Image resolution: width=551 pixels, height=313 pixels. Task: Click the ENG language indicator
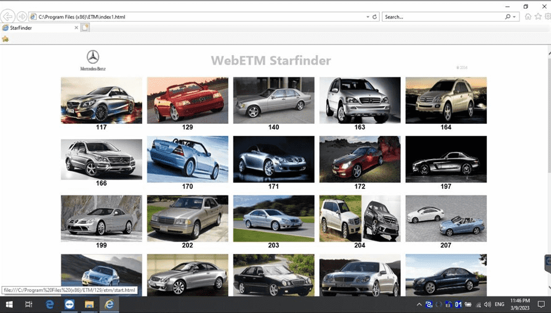(499, 305)
